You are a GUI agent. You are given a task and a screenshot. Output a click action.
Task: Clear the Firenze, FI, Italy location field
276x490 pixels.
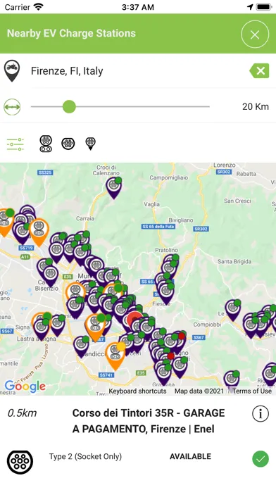click(259, 71)
